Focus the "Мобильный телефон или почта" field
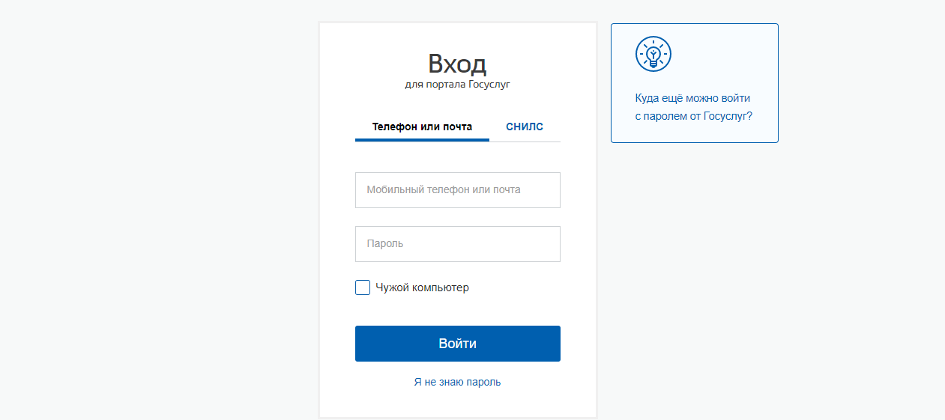Viewport: 945px width, 420px height. pyautogui.click(x=457, y=190)
